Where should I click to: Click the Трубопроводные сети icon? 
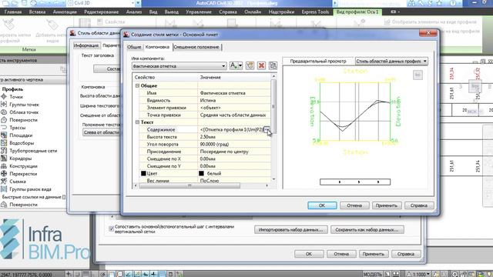4,151
